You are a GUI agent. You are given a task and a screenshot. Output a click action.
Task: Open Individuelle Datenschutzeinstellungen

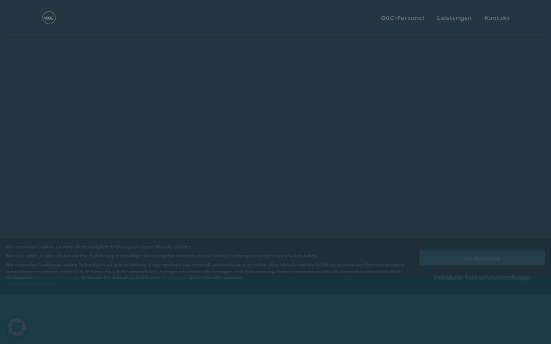click(482, 278)
